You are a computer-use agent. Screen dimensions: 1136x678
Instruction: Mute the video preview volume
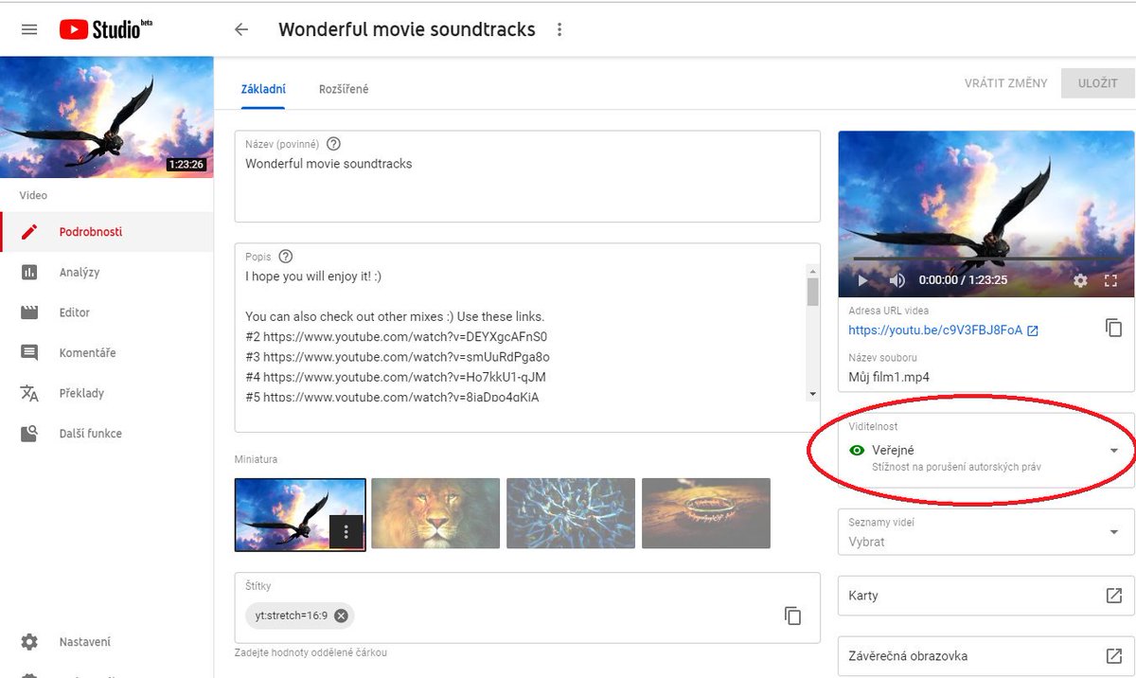pos(897,280)
